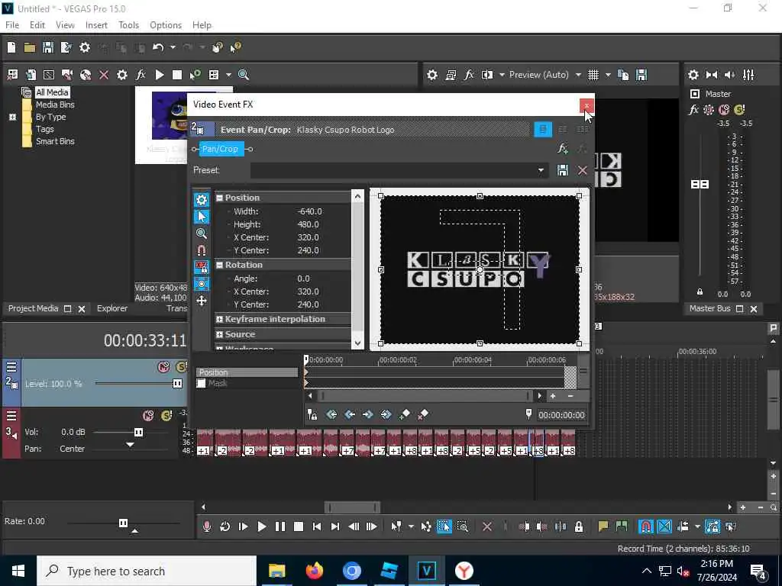Open the View menu

(65, 25)
